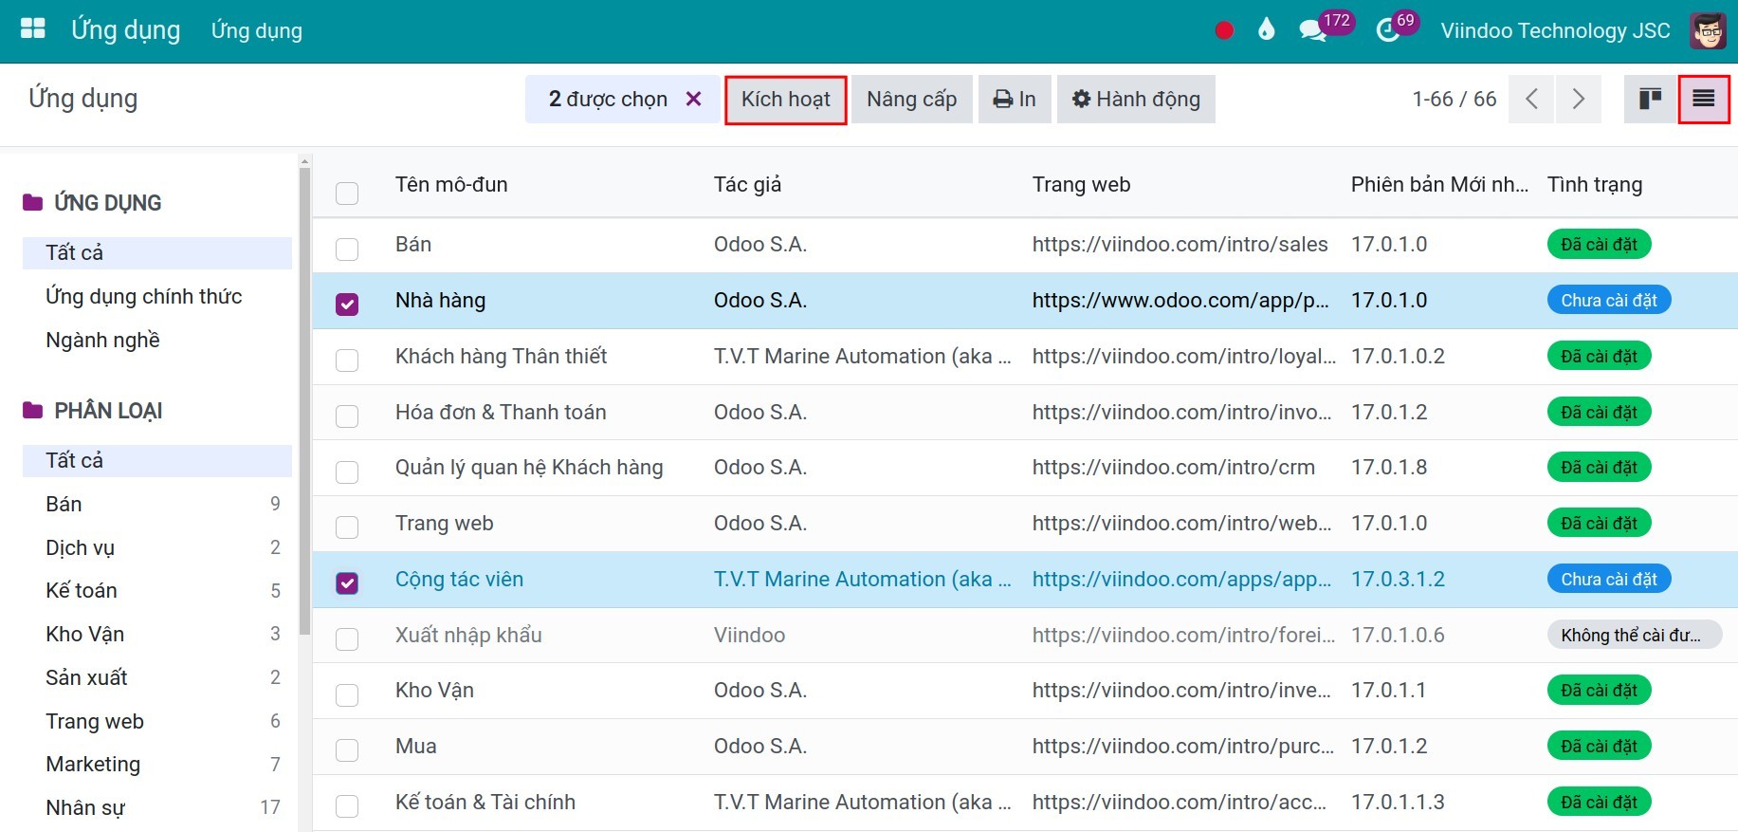This screenshot has height=832, width=1738.
Task: Open Cộng tác viên module record
Action: click(459, 579)
